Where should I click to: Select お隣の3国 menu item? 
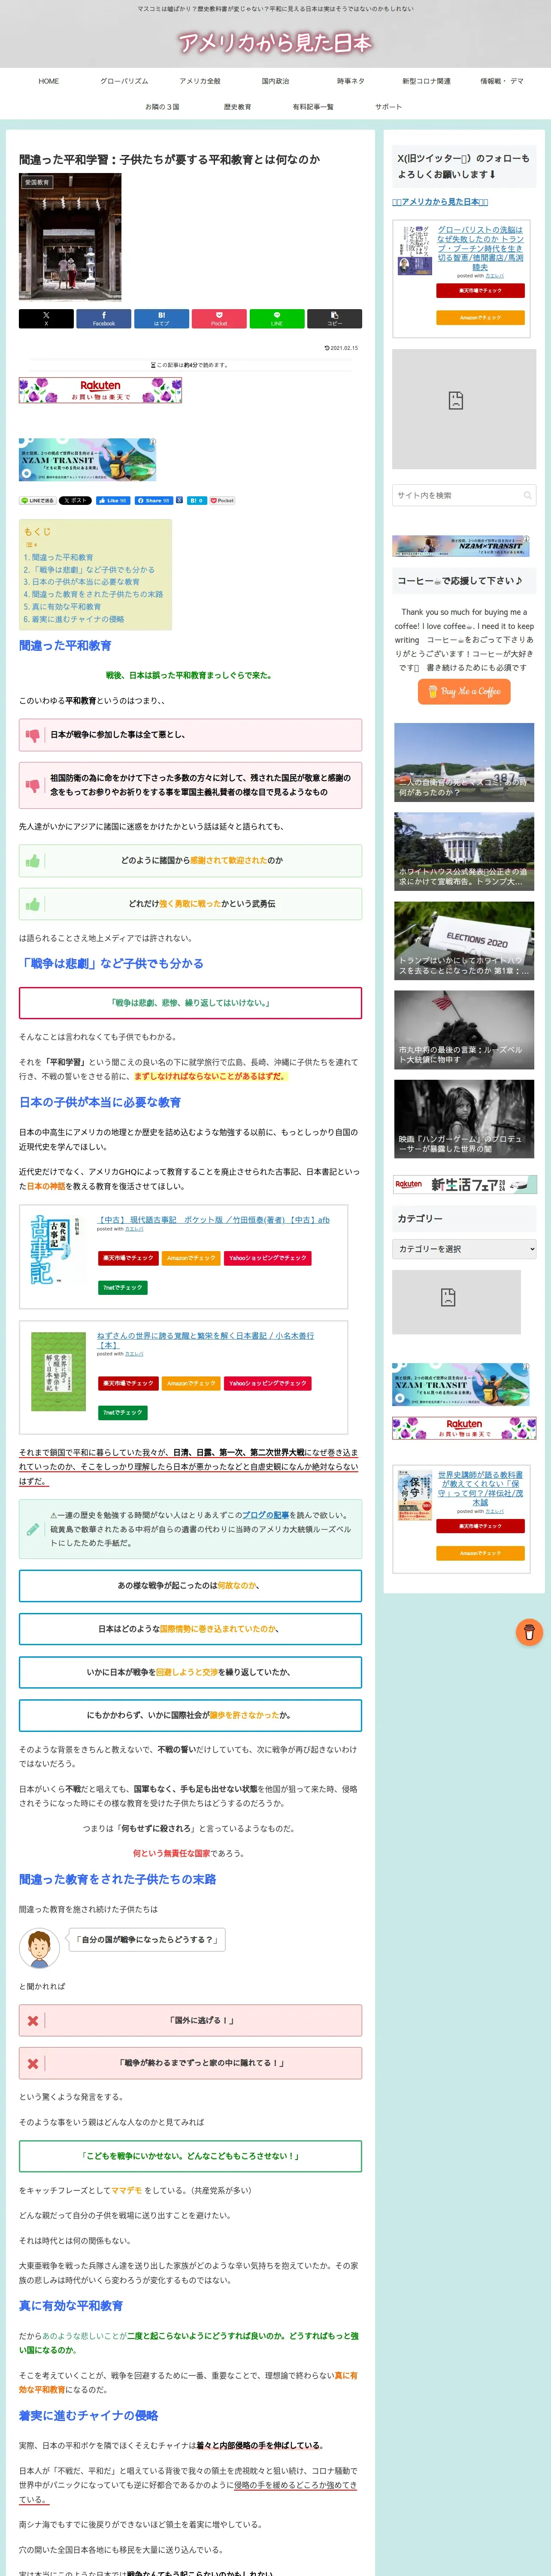pos(162,106)
